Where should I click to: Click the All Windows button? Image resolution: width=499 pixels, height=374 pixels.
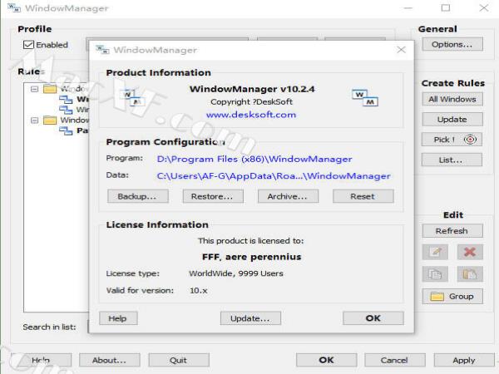pyautogui.click(x=452, y=99)
